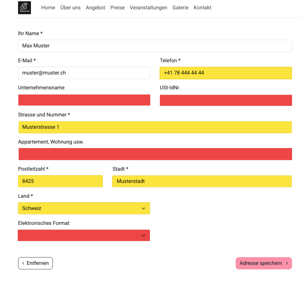This screenshot has width=303, height=281.
Task: Select the Unternehmensname field
Action: click(x=84, y=100)
